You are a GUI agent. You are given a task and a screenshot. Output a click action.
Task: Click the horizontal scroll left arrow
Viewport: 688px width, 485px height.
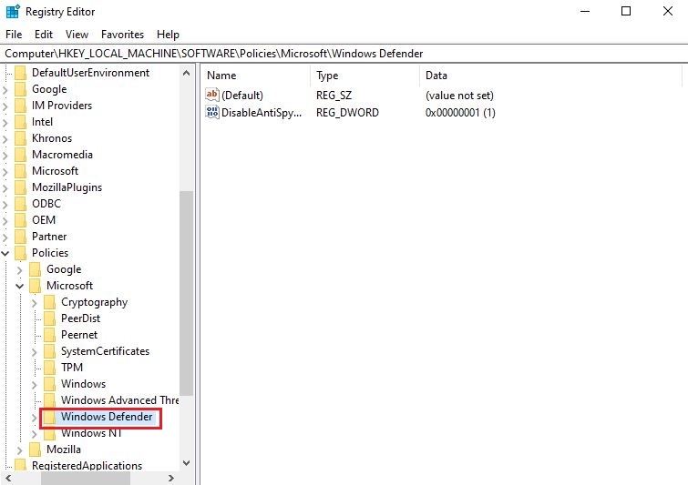(8, 478)
